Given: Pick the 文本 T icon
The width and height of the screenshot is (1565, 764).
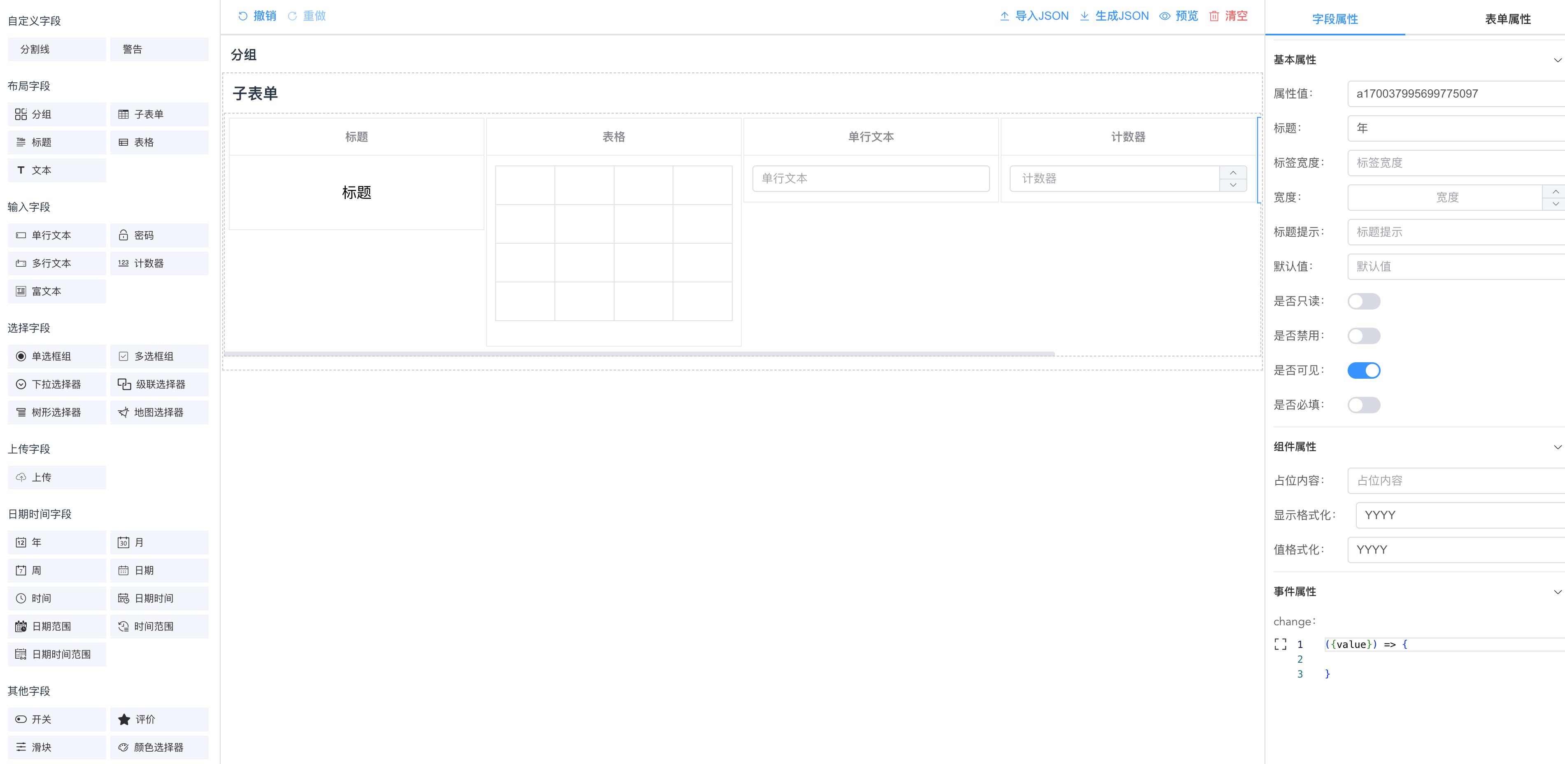Looking at the screenshot, I should coord(21,170).
